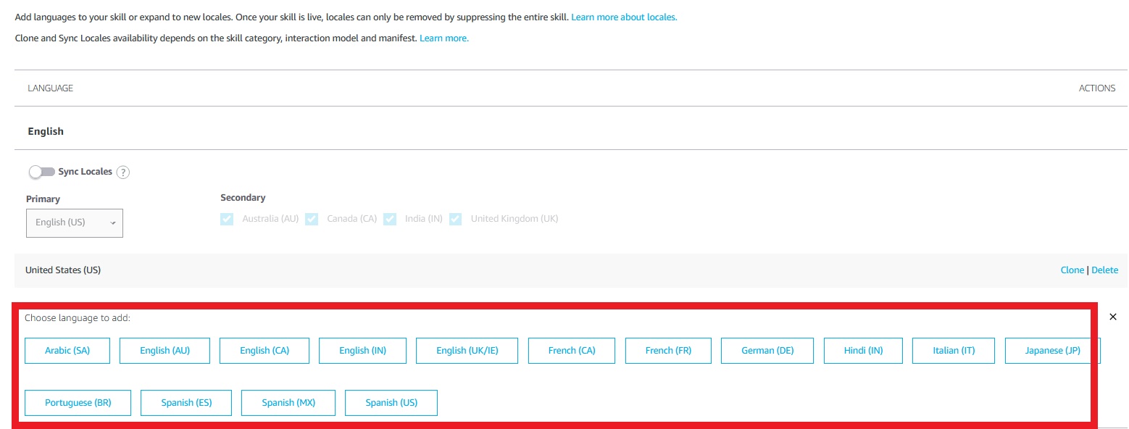
Task: Add the French (FR) language
Action: (x=667, y=350)
